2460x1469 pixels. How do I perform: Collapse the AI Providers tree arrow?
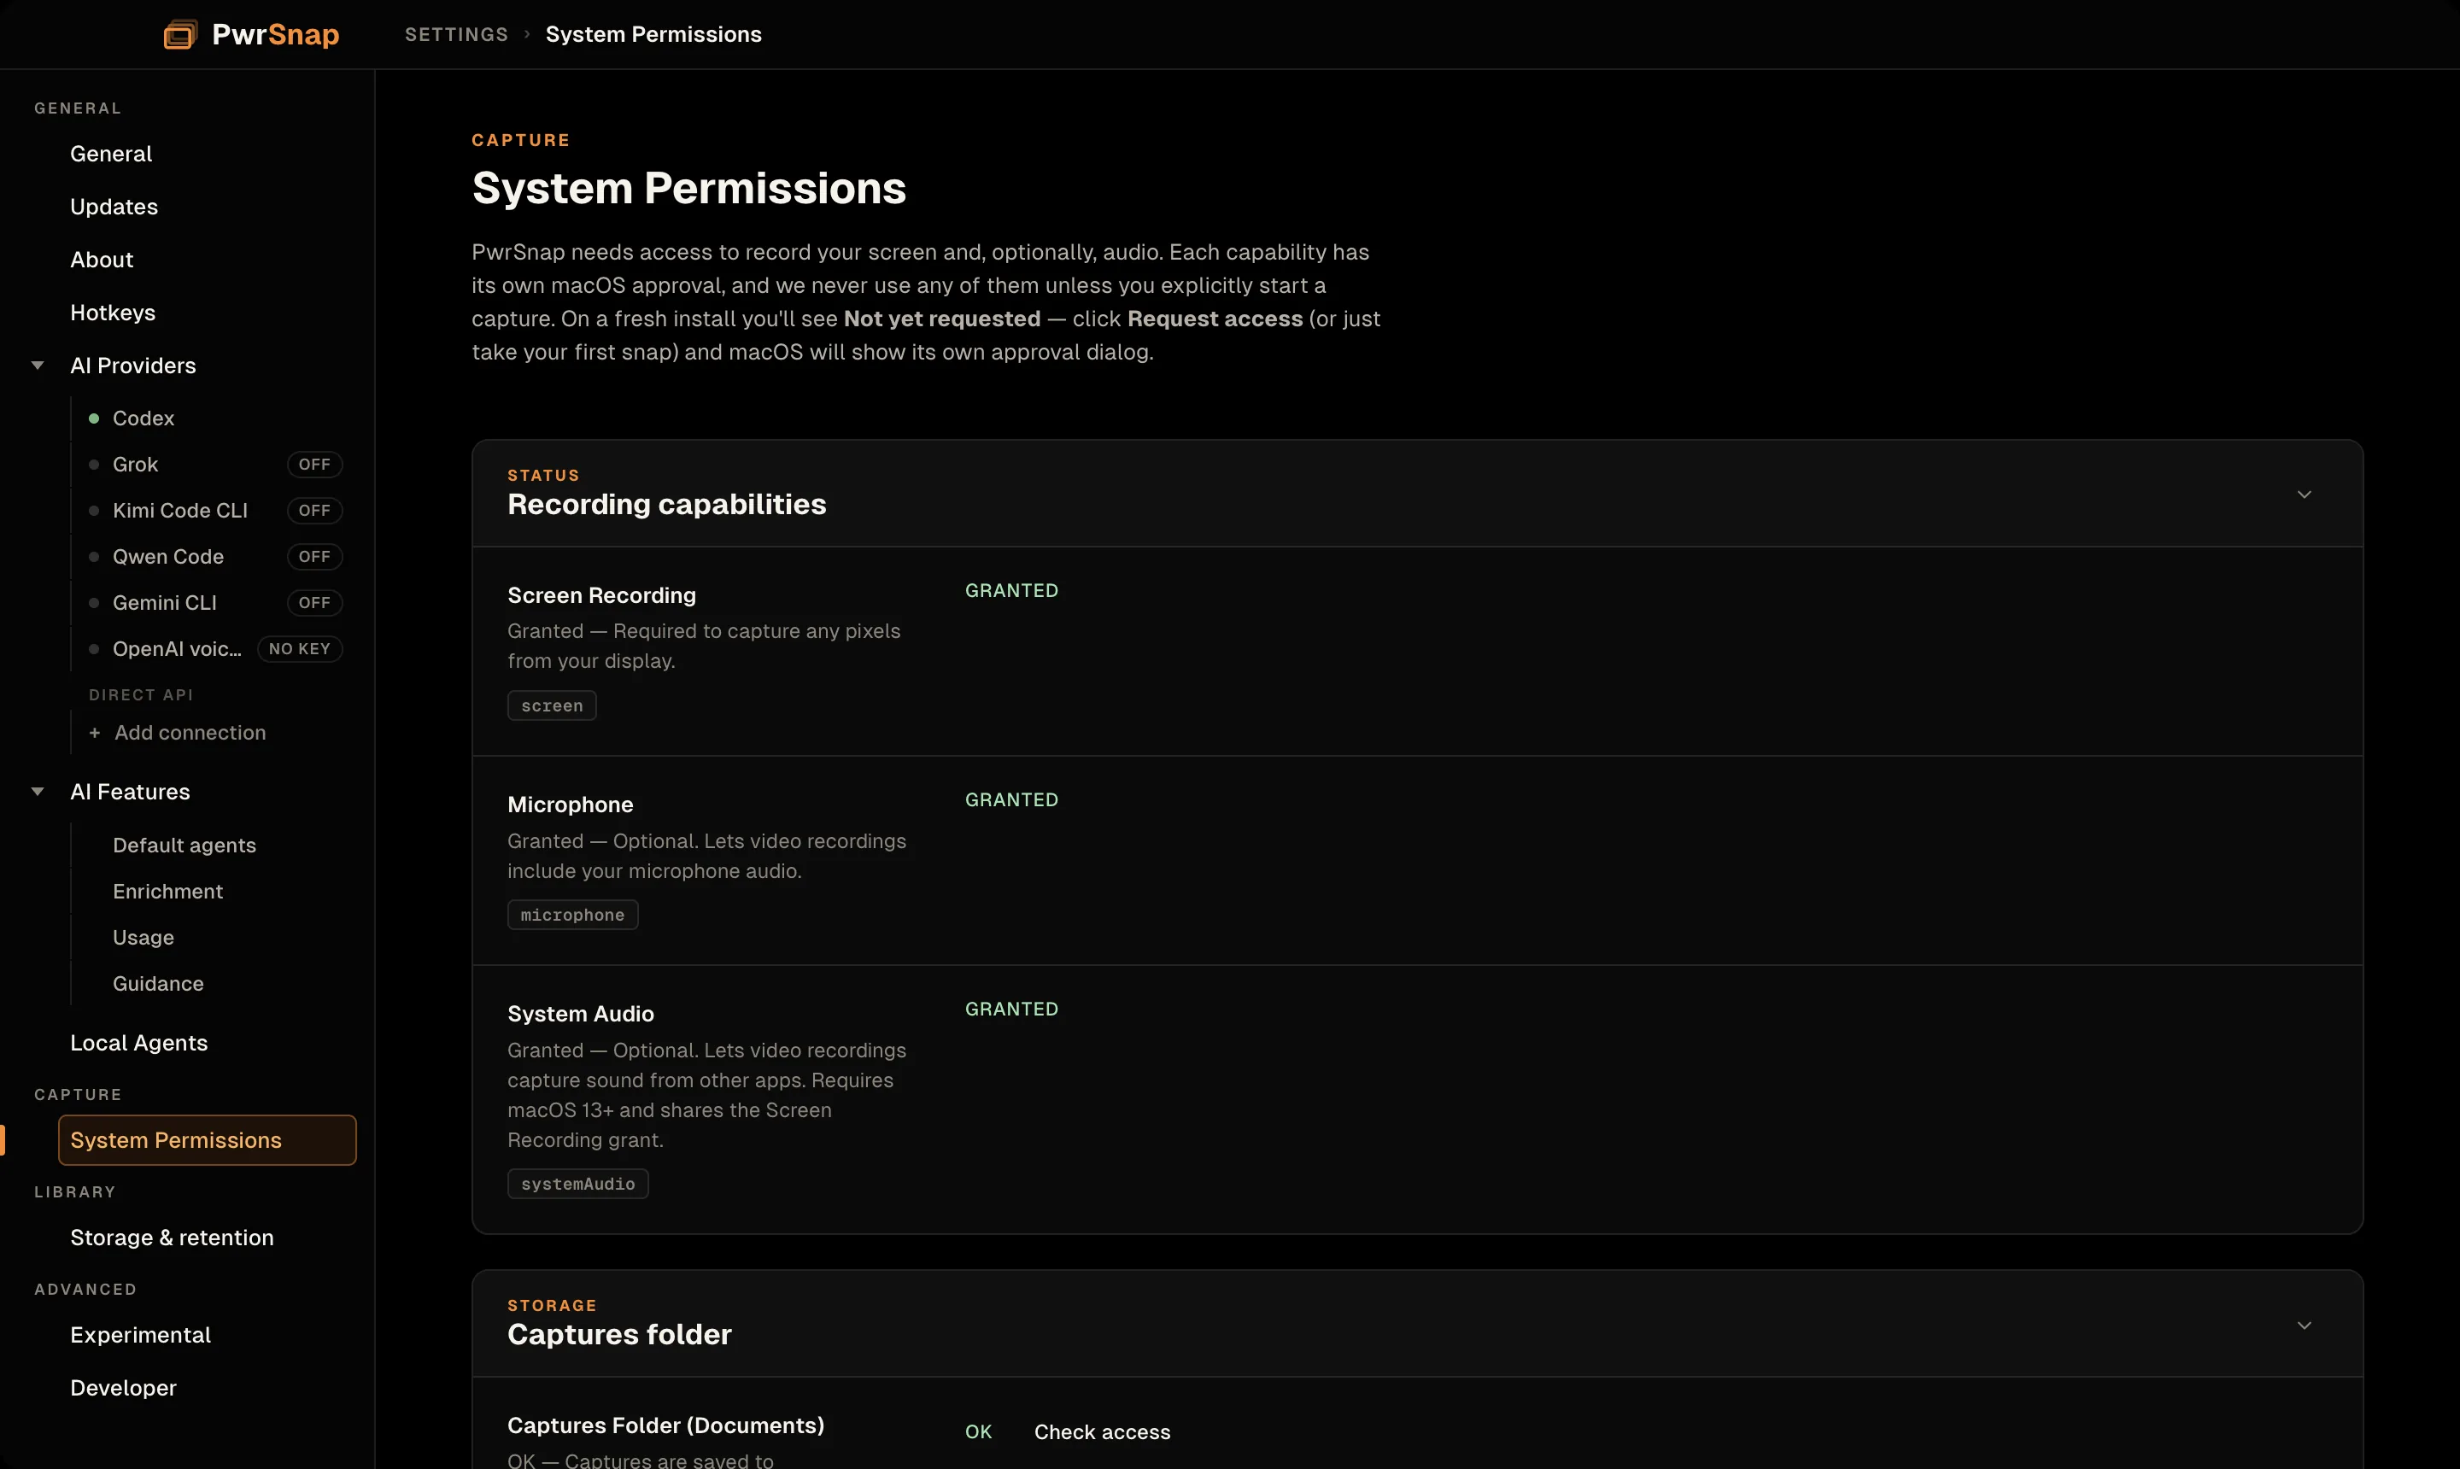(38, 366)
